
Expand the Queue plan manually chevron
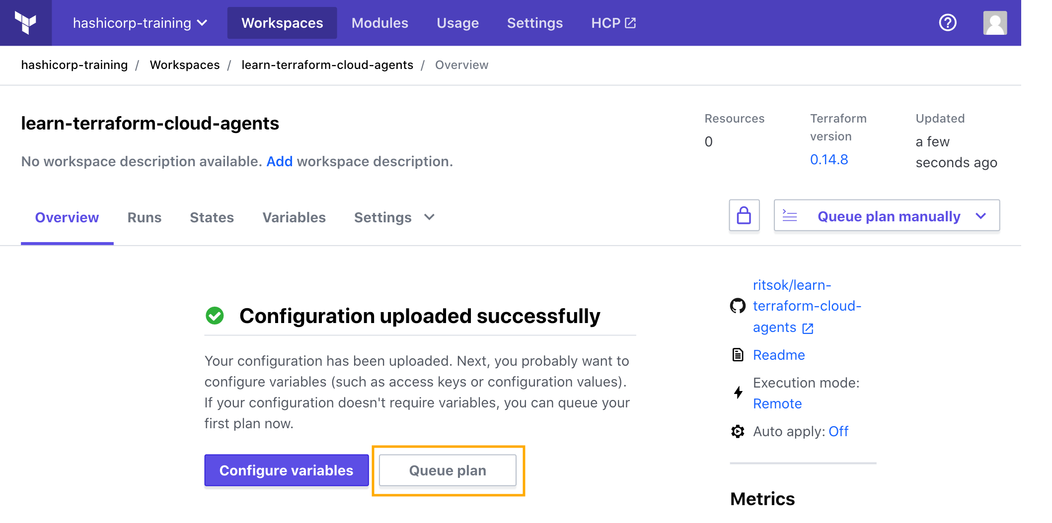[980, 216]
